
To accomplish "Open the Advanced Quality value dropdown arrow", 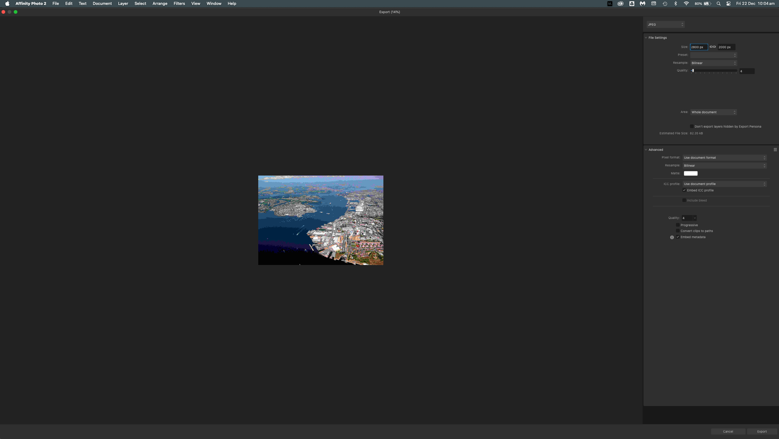I will click(695, 218).
